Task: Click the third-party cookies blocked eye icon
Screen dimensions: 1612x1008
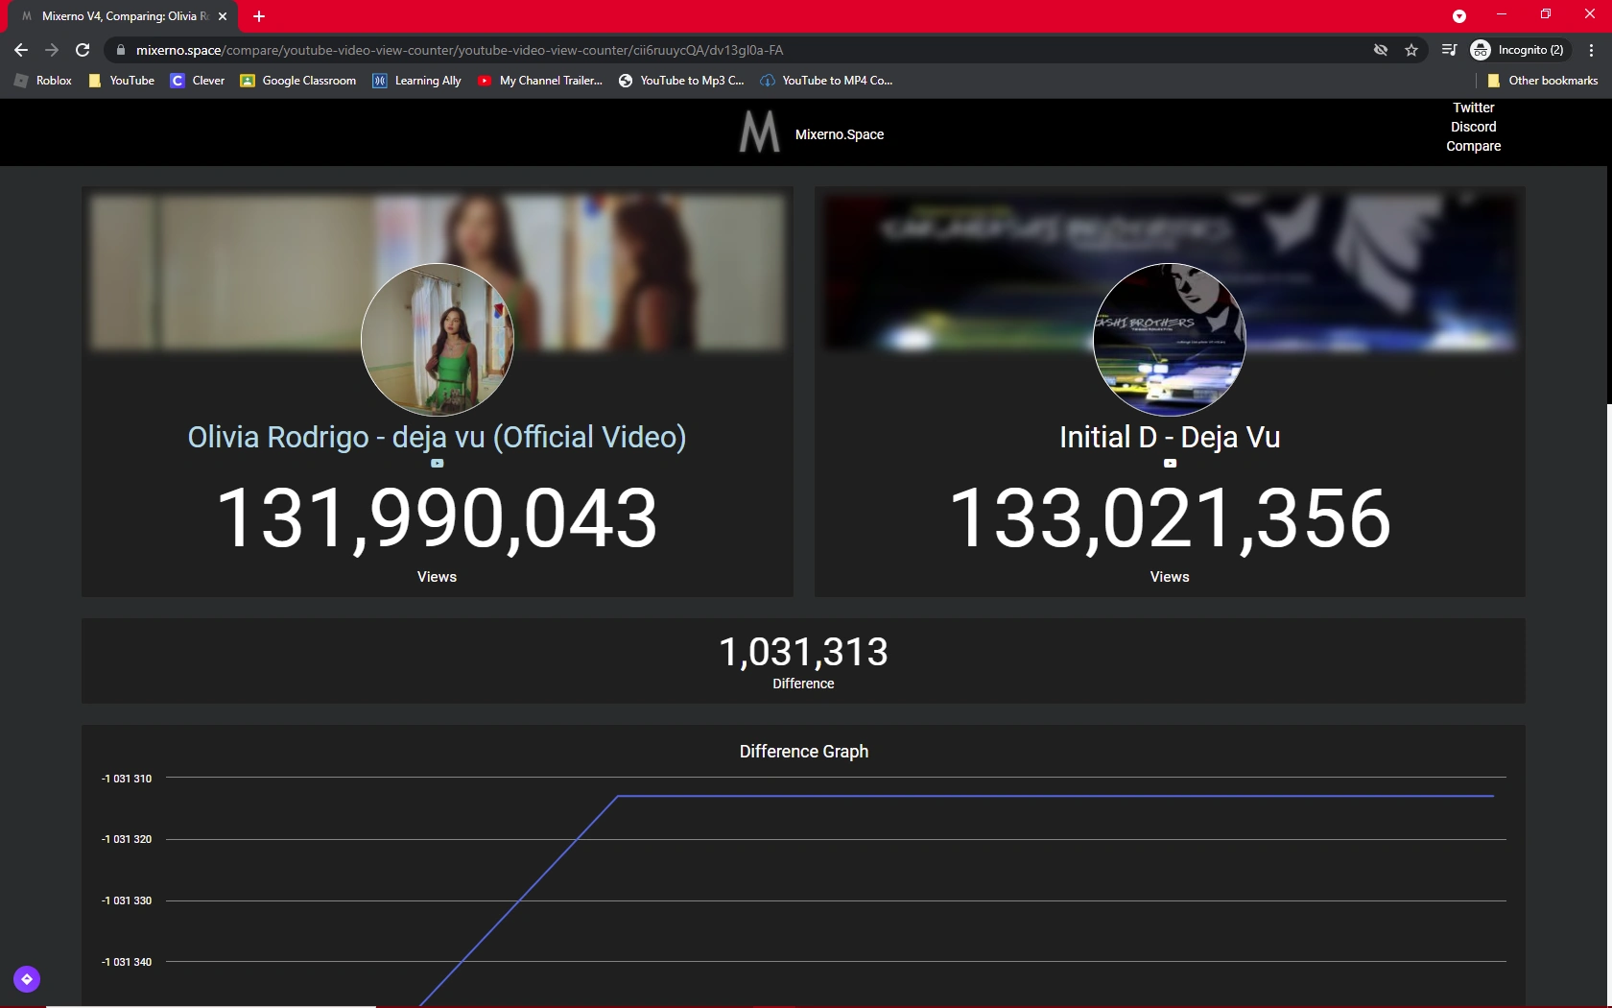Action: tap(1379, 49)
